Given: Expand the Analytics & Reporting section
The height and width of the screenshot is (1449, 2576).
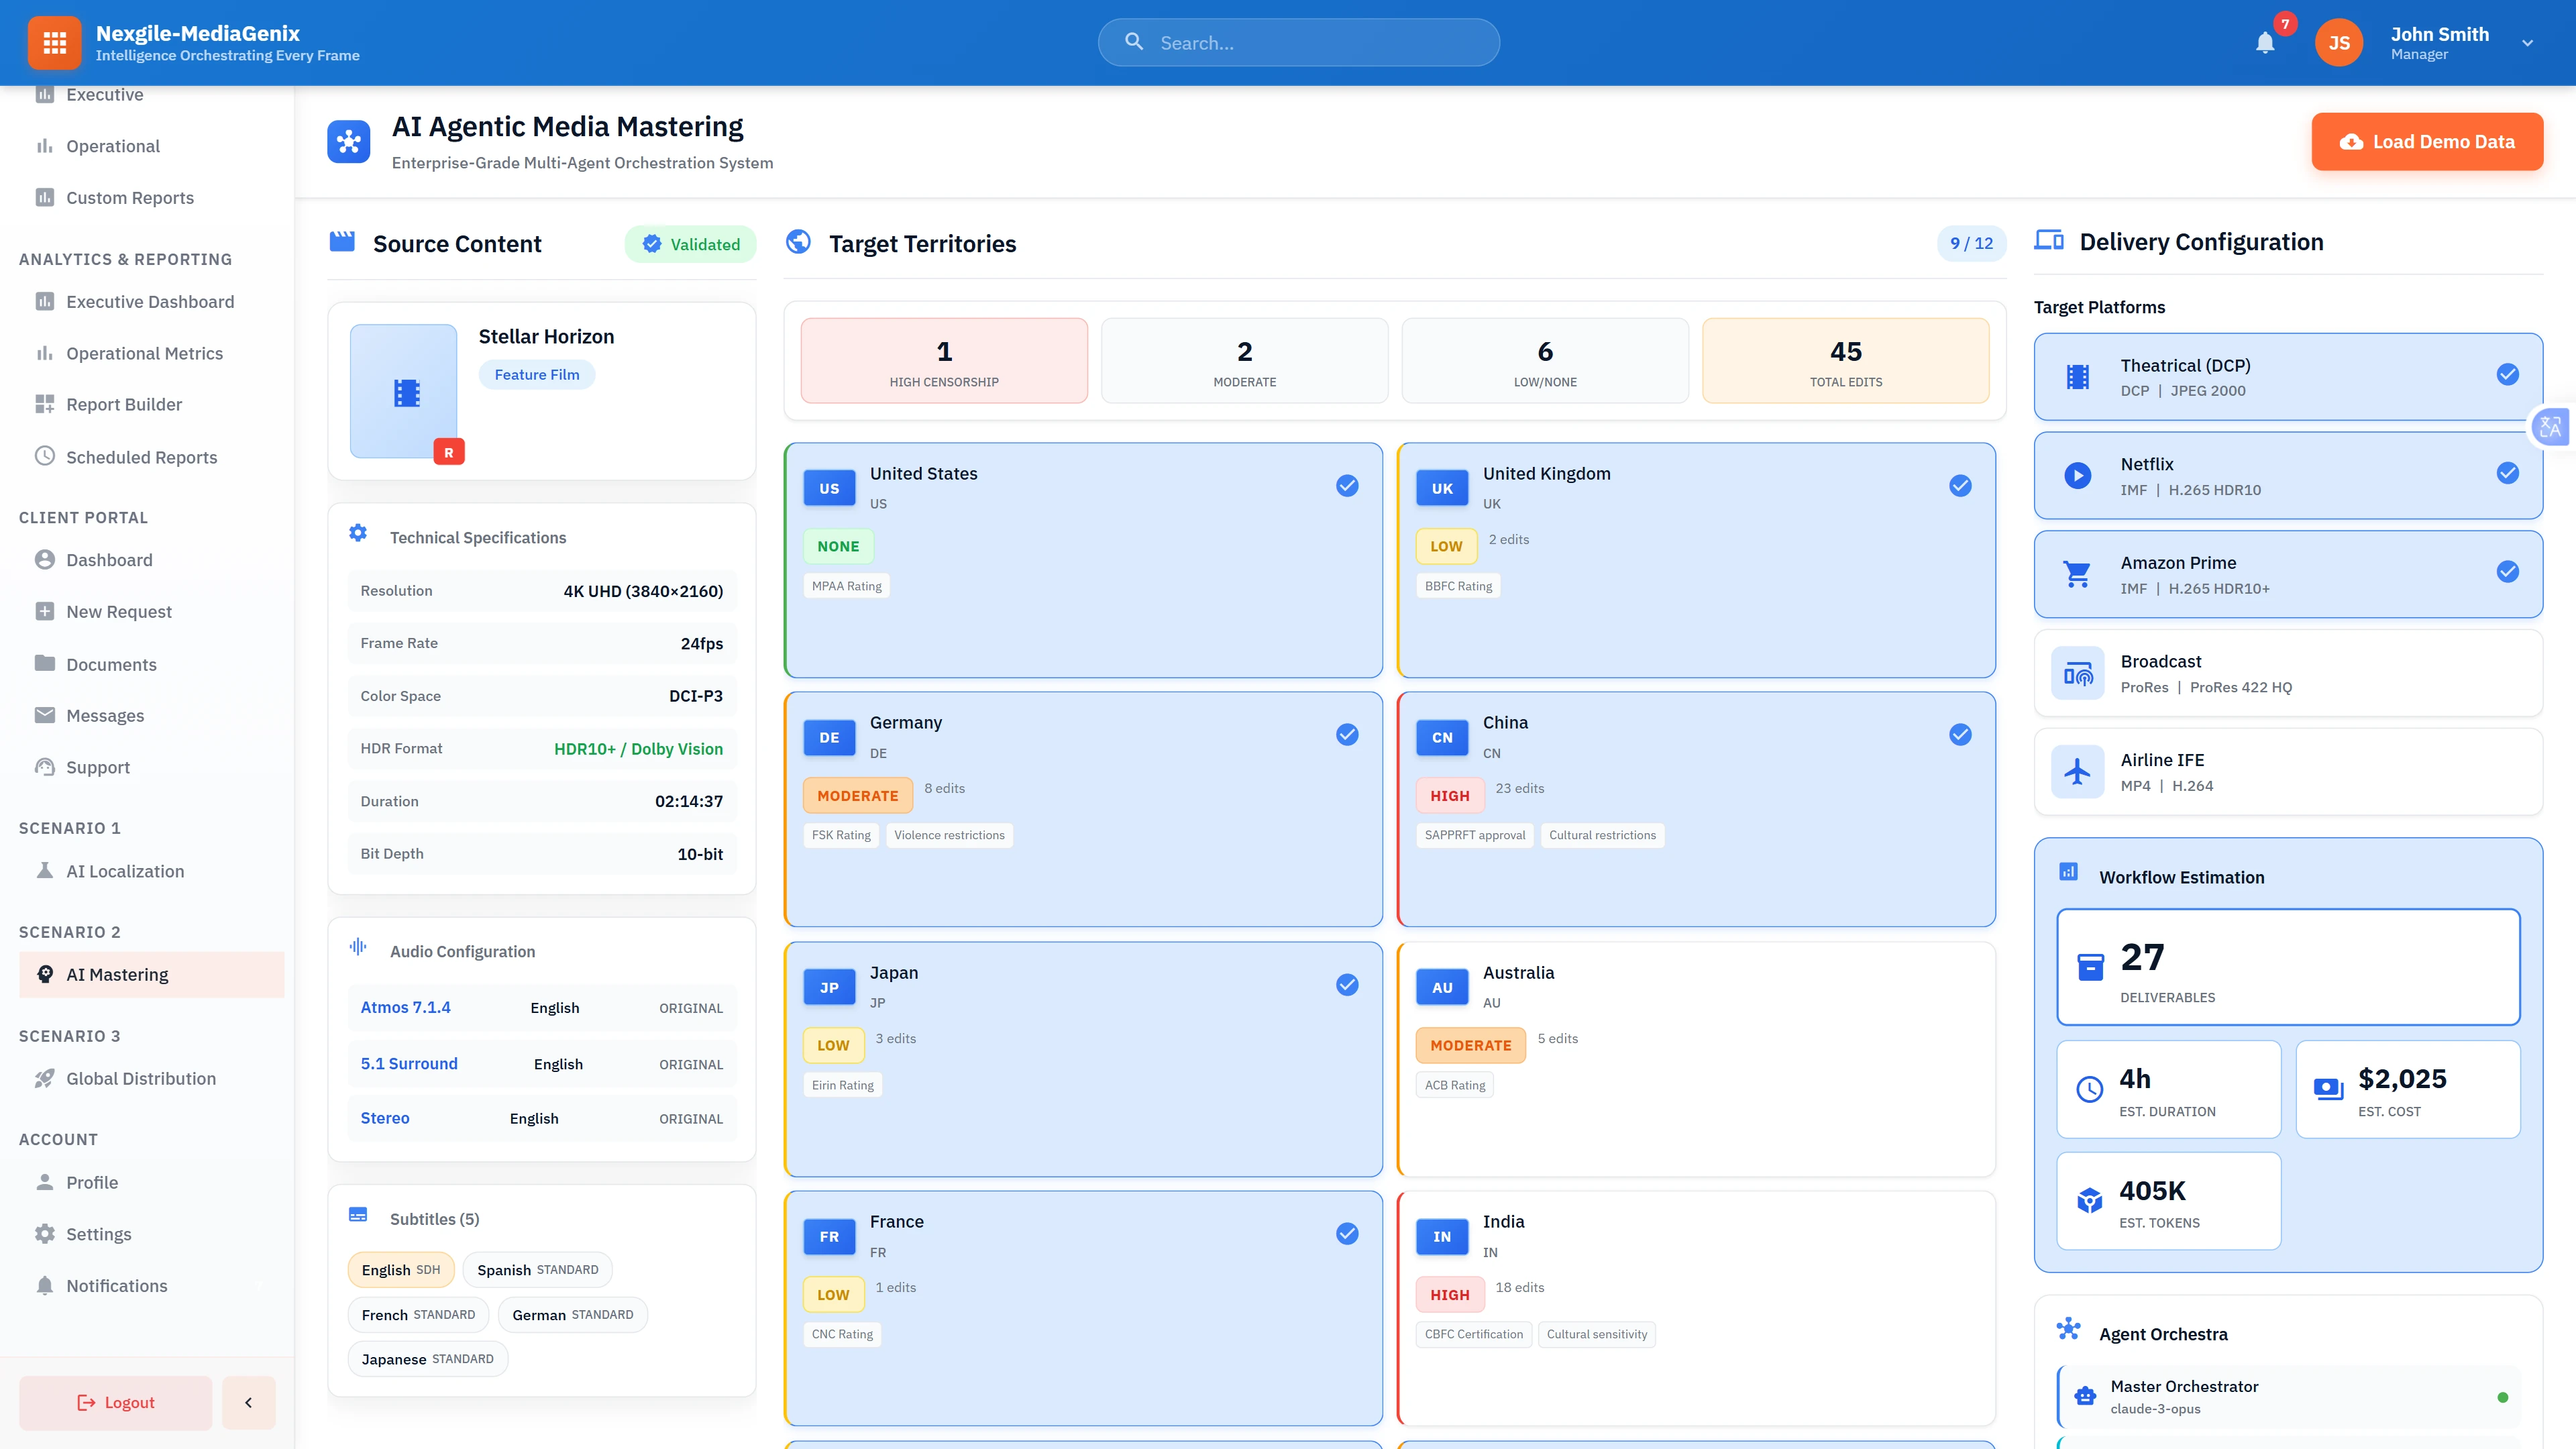Looking at the screenshot, I should [x=125, y=259].
